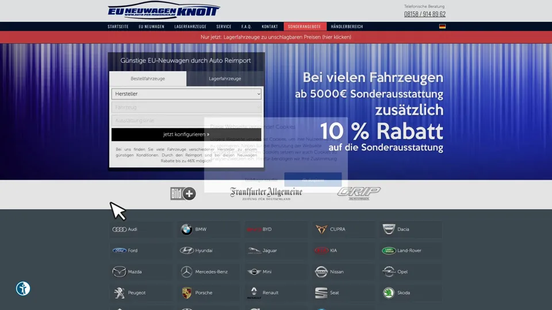Viewport: 552px width, 310px height.
Task: Click the Jaguar leaping cat logo
Action: click(254, 251)
